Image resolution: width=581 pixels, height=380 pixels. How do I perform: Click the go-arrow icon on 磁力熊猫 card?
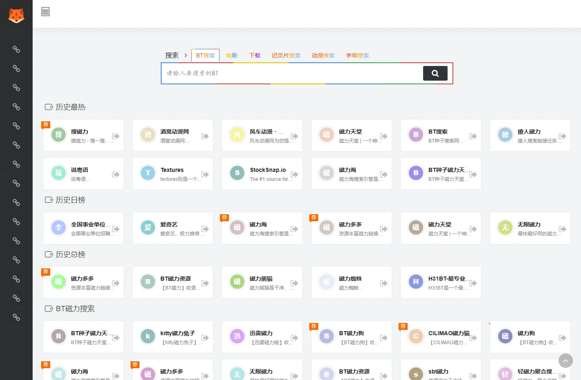coord(295,283)
